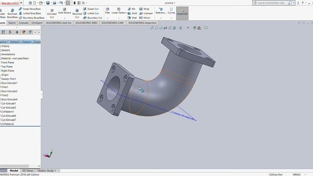Select the Front Plane item
The image size is (313, 176).
[8, 63]
